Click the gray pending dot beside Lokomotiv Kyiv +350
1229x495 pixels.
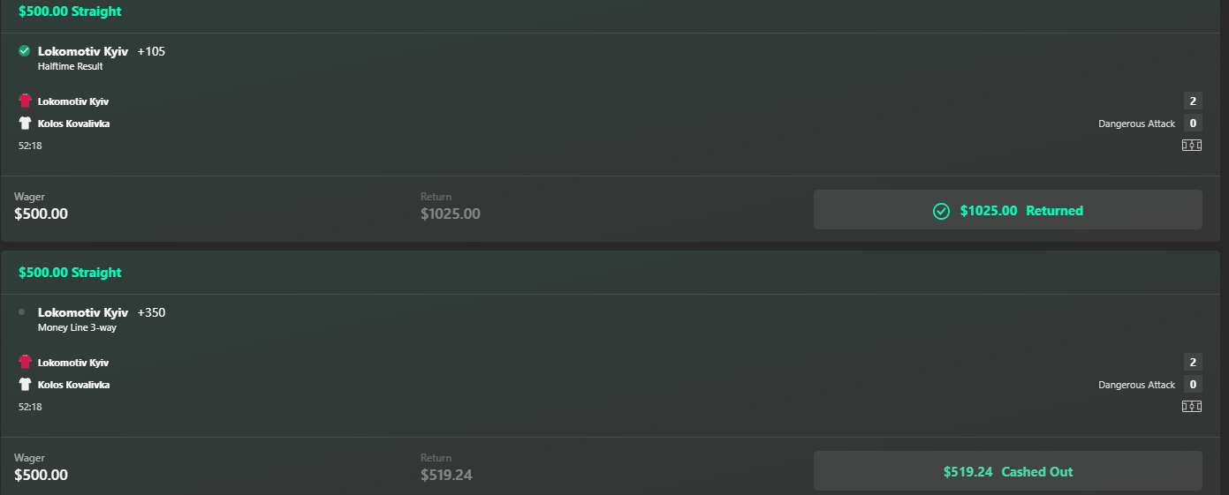click(22, 312)
